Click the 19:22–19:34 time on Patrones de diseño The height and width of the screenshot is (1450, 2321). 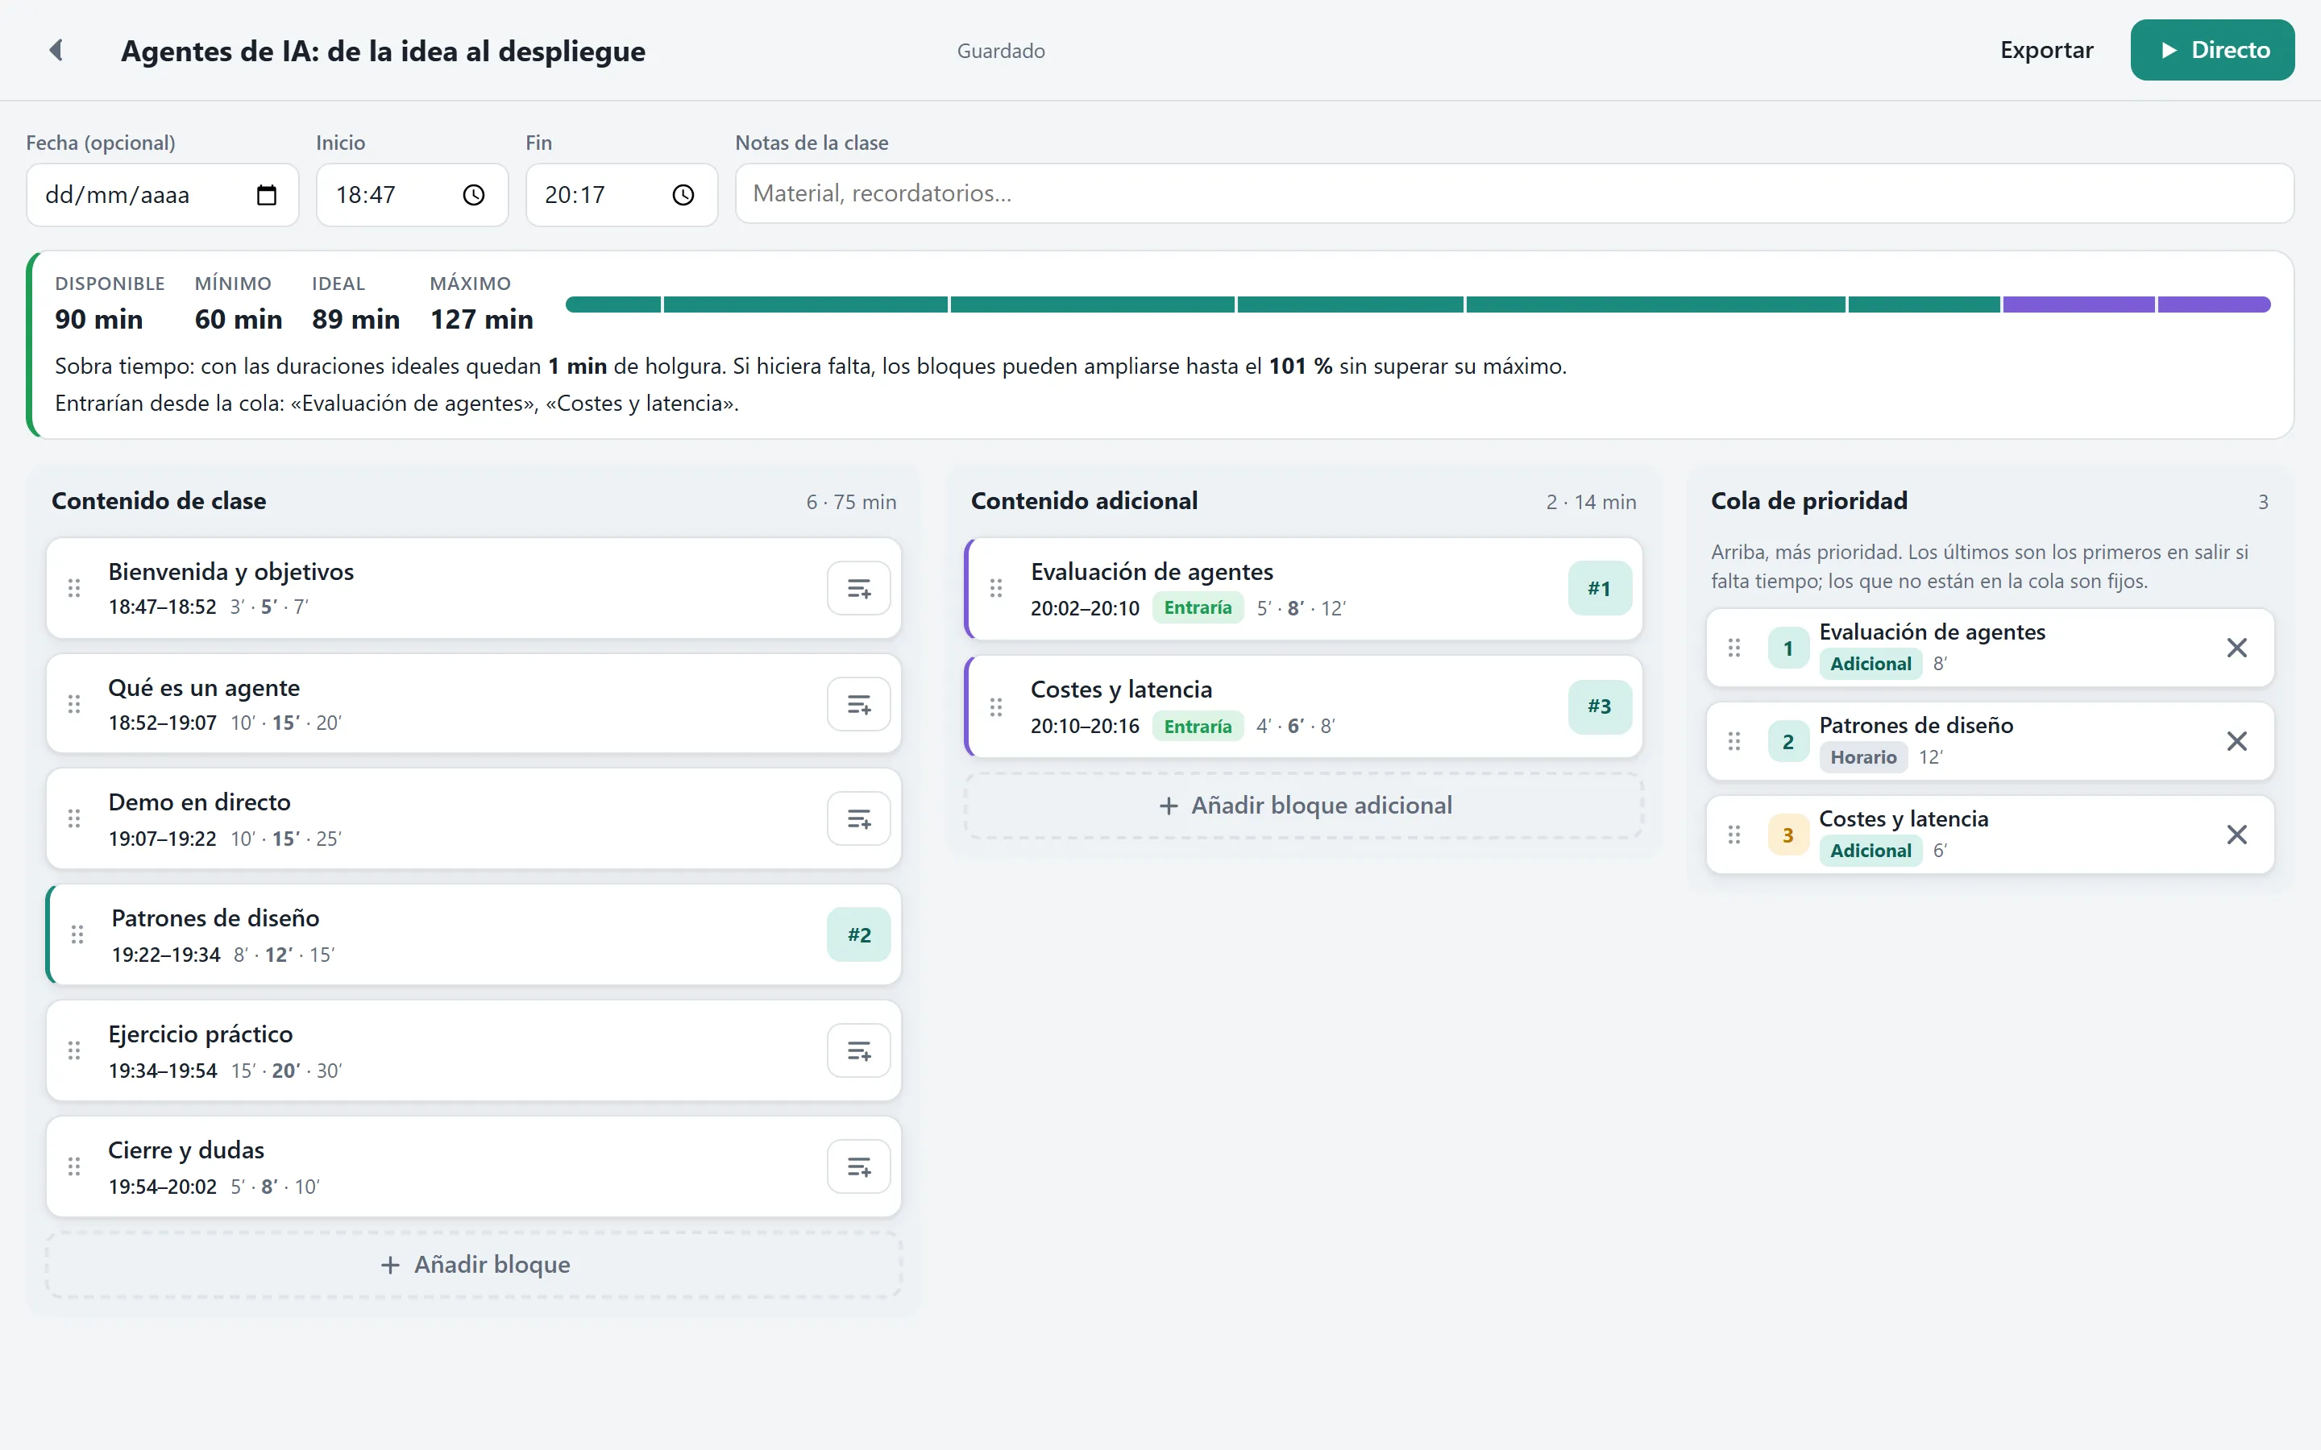166,955
